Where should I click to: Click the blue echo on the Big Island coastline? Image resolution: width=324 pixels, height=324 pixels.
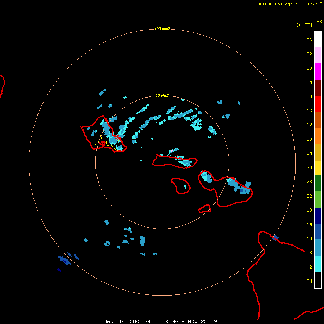[275, 238]
